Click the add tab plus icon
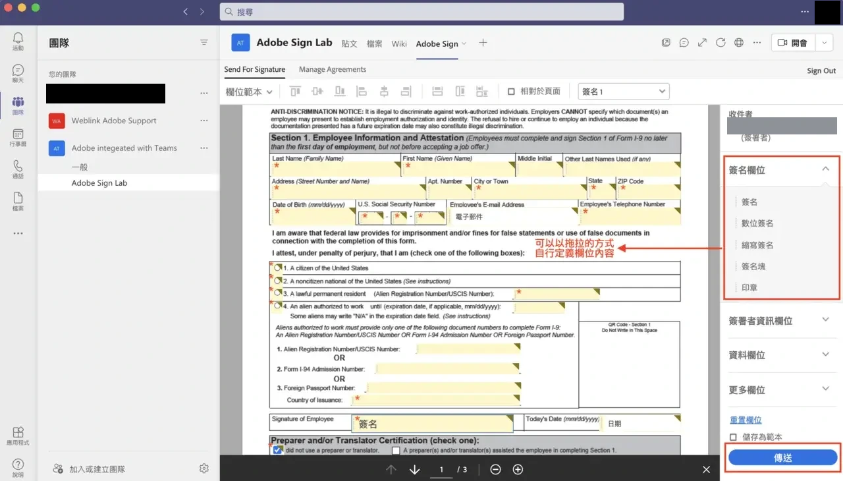The image size is (843, 481). 483,43
